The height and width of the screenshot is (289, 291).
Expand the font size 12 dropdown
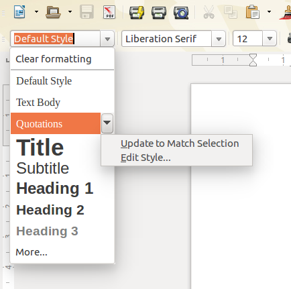pos(270,39)
